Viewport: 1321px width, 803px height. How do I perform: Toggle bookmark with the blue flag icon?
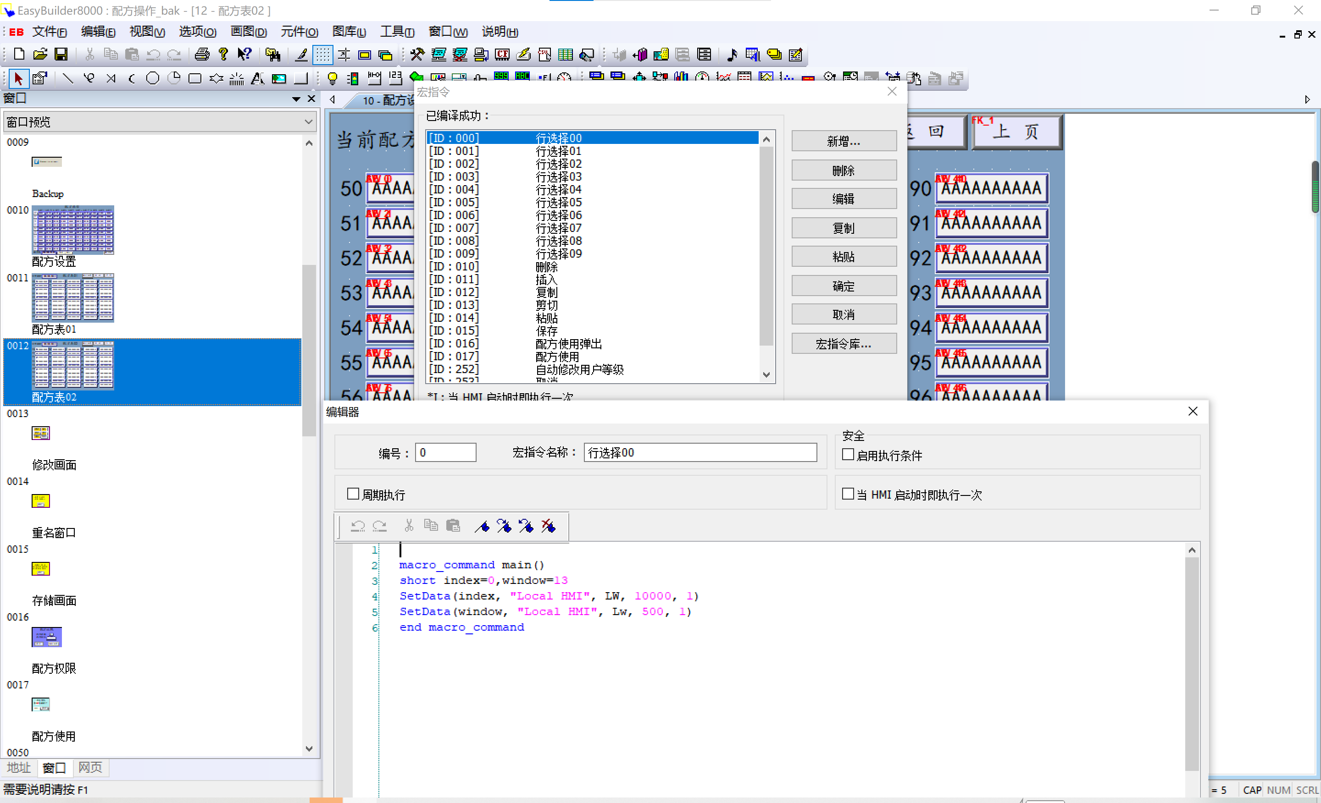pyautogui.click(x=482, y=527)
